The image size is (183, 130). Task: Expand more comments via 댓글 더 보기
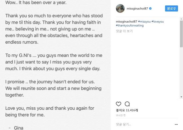124,31
